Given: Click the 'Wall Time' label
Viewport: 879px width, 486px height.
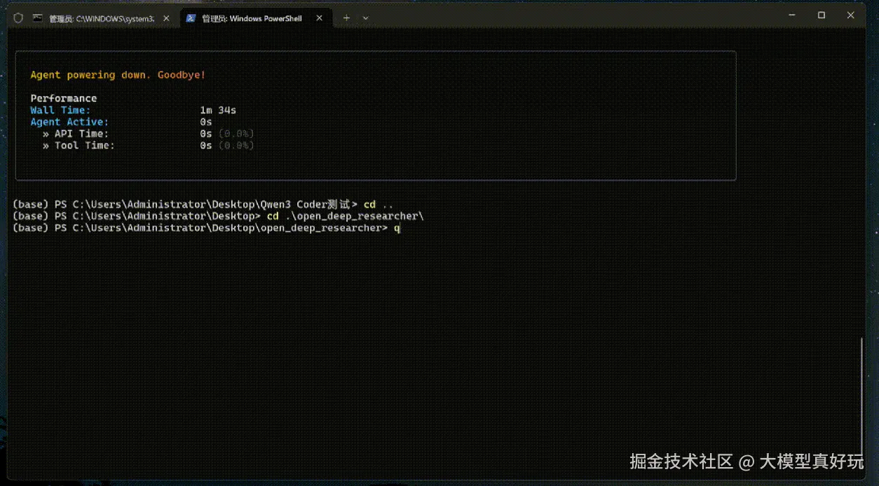Looking at the screenshot, I should [x=60, y=110].
